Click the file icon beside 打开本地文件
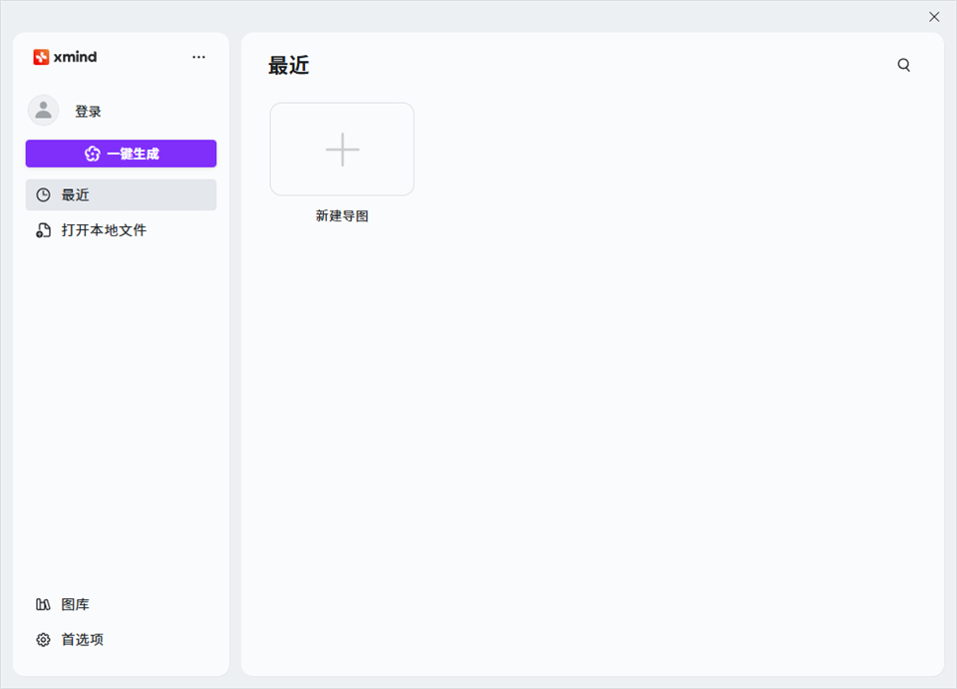This screenshot has height=689, width=957. pyautogui.click(x=43, y=230)
